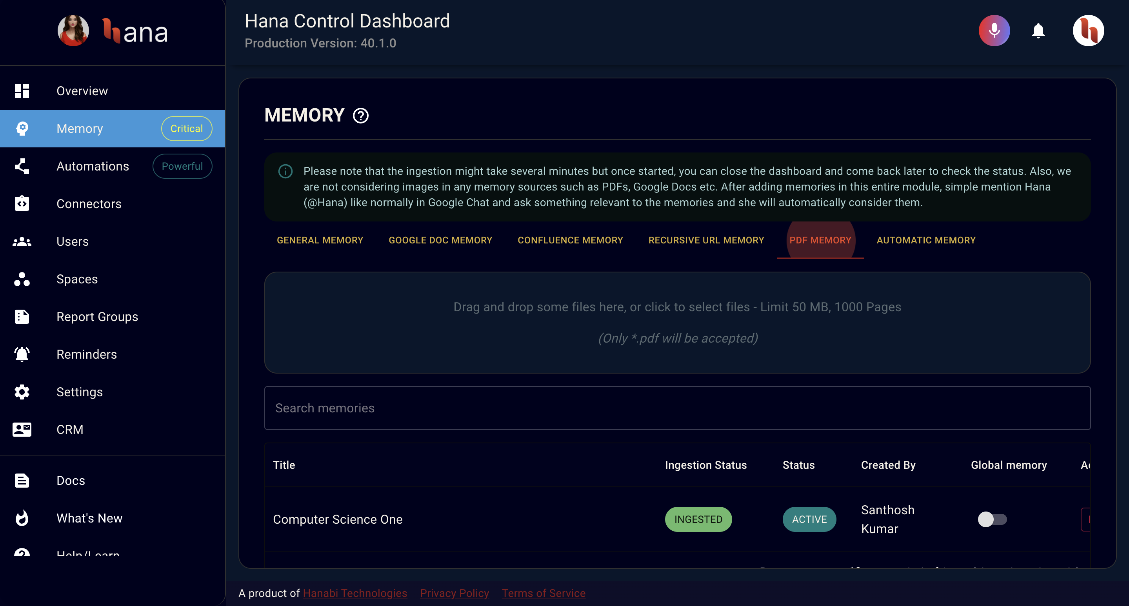Screen dimensions: 1129x606
Task: Click the Connectors sidebar icon
Action: [x=22, y=204]
